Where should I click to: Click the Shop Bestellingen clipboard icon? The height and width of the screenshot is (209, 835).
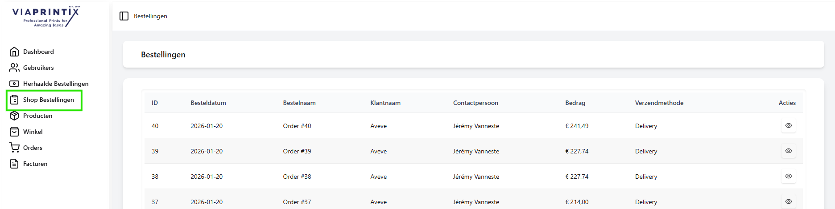(x=14, y=100)
